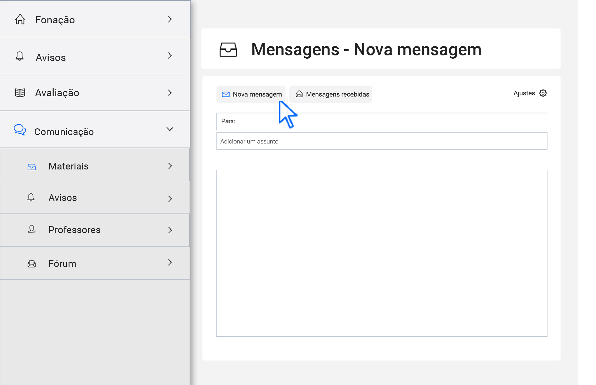Click the chat bubbles icon beside Comunicação
This screenshot has height=385, width=596.
tap(20, 130)
